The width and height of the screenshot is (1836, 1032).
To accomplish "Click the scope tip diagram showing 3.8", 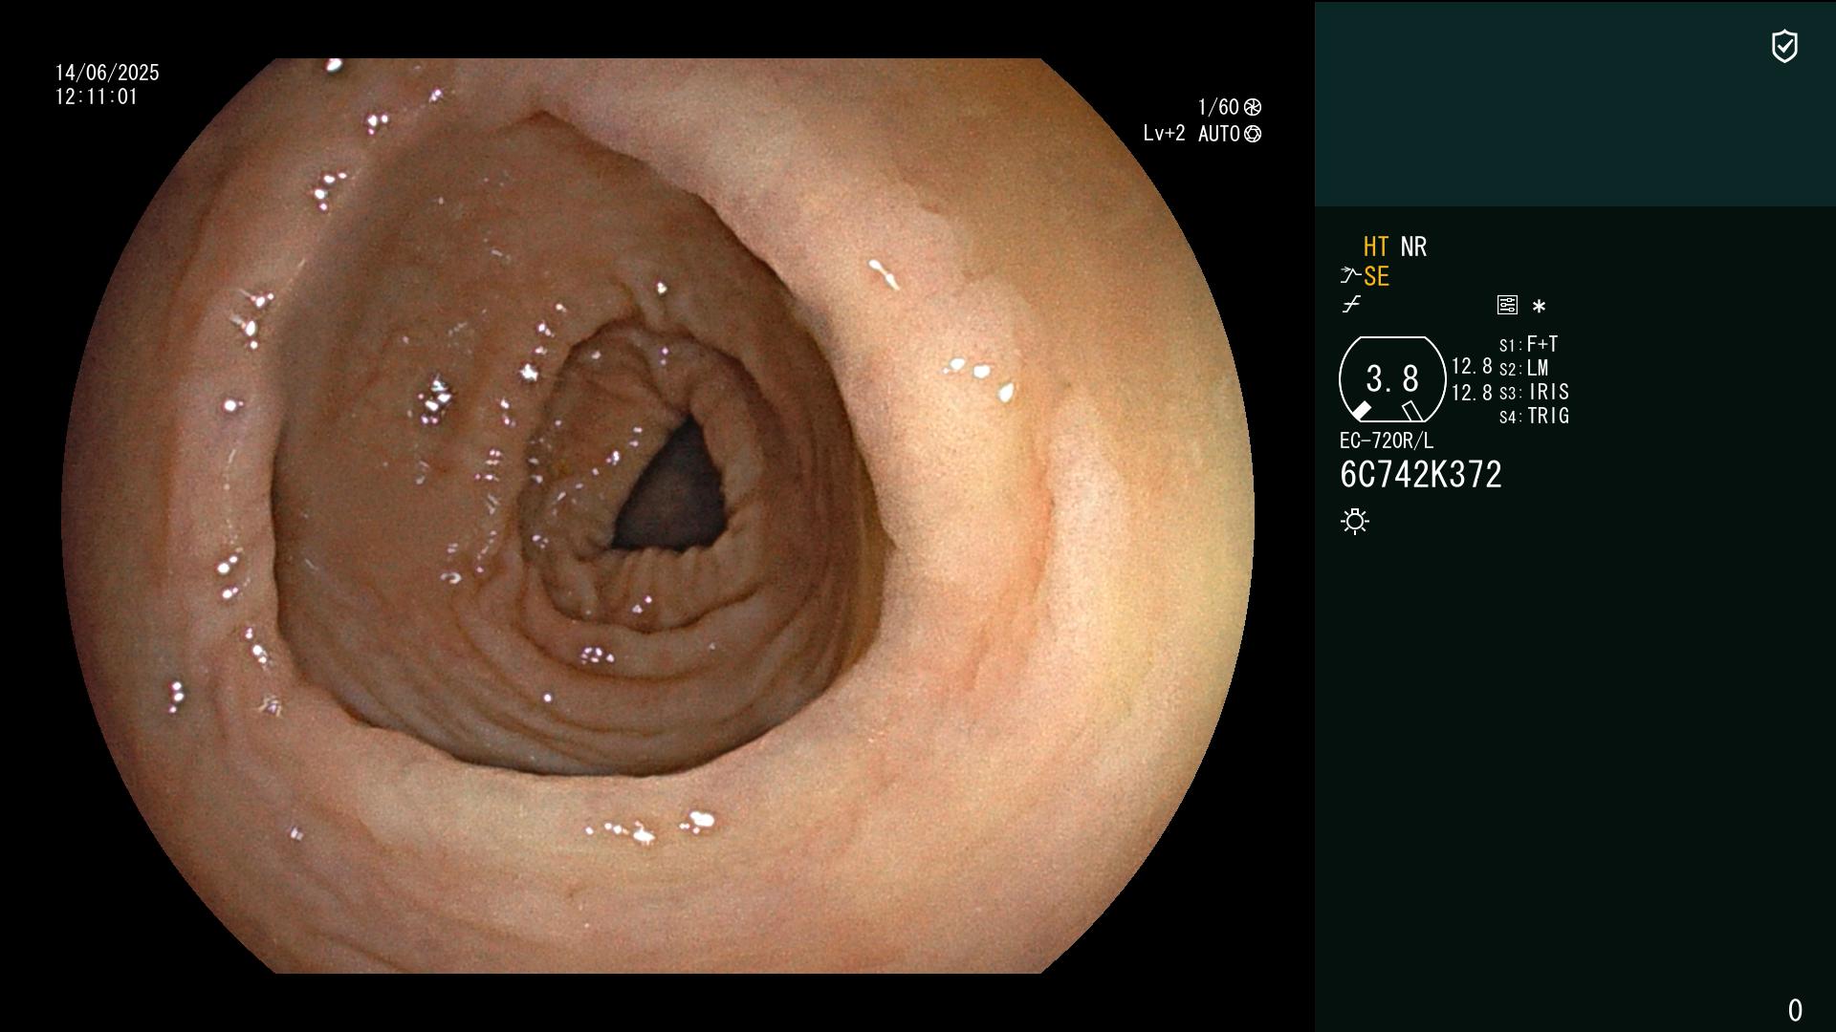I will click(x=1392, y=379).
